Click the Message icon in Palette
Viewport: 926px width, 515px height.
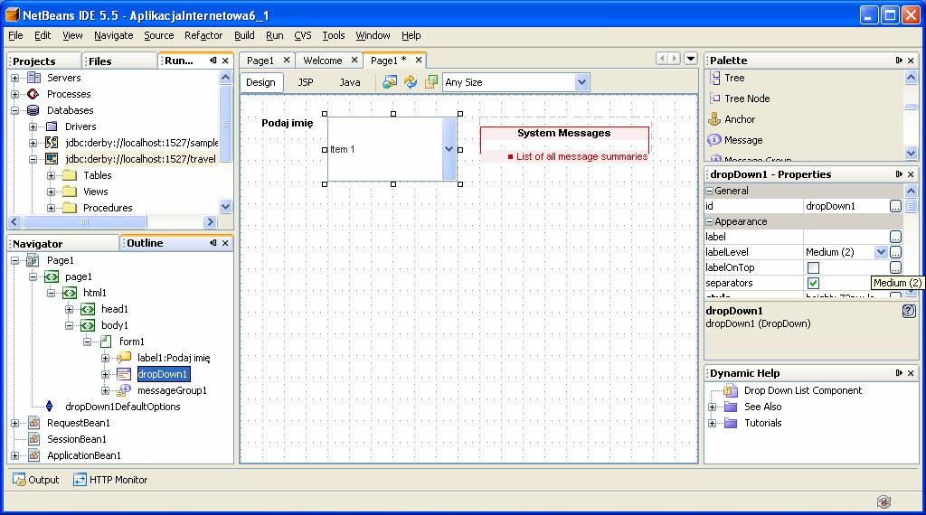click(714, 140)
